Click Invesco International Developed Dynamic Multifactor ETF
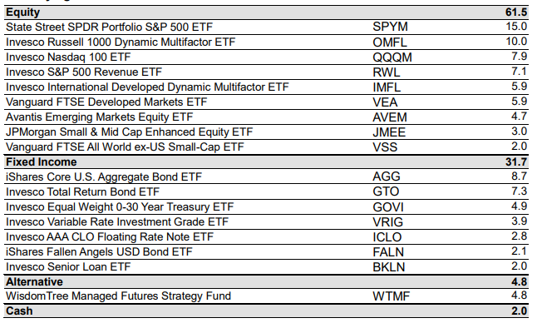Screen dimensions: 542x323 pyautogui.click(x=147, y=87)
